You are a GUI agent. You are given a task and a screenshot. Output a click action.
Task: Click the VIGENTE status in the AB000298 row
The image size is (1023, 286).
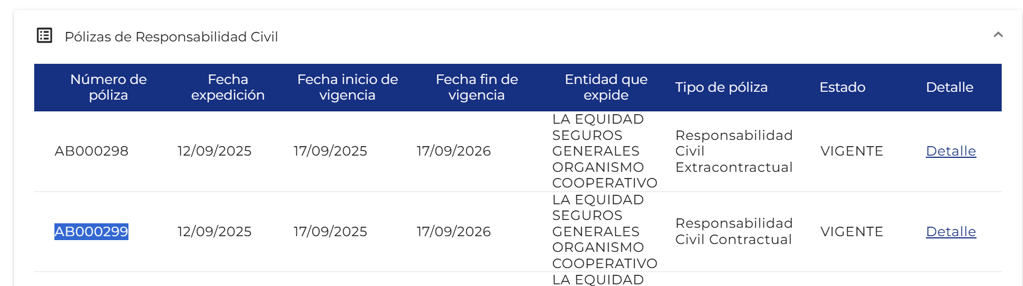[851, 151]
